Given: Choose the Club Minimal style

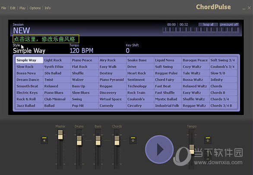Looking at the screenshot, I should [57, 99].
